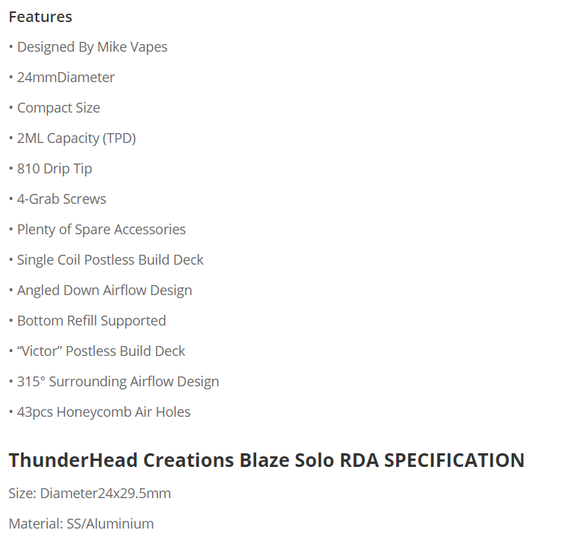Select the 43pcs Honeycomb Air Holes text
Screen dimensions: 571x543
pyautogui.click(x=103, y=412)
